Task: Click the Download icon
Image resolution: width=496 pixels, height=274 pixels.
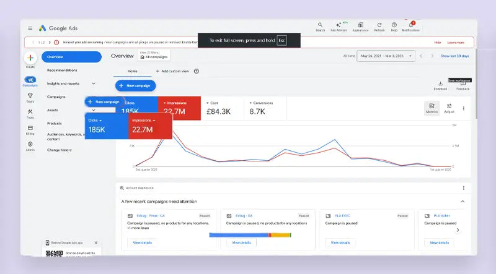Action: click(440, 83)
